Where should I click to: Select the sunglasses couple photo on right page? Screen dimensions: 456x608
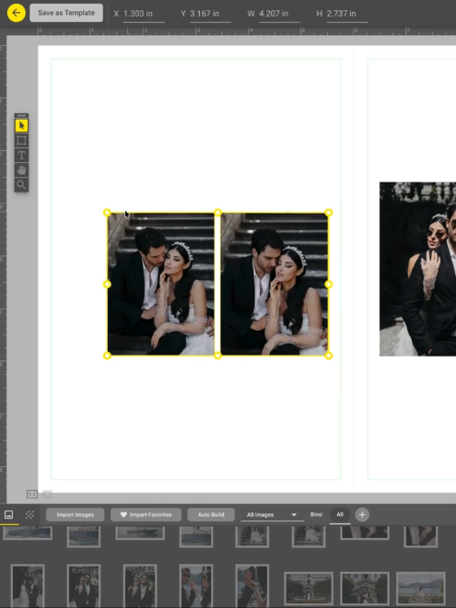tap(417, 269)
